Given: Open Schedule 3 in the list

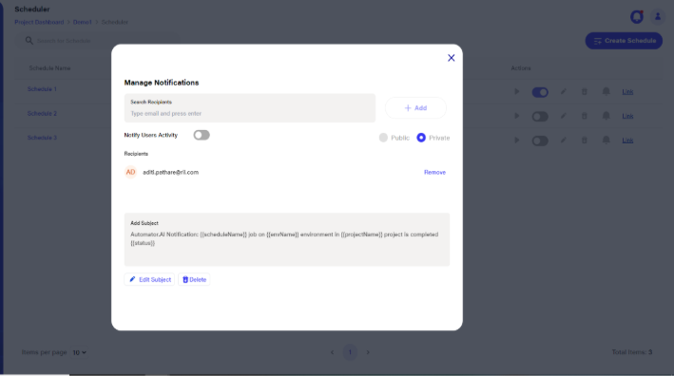Looking at the screenshot, I should [x=42, y=138].
